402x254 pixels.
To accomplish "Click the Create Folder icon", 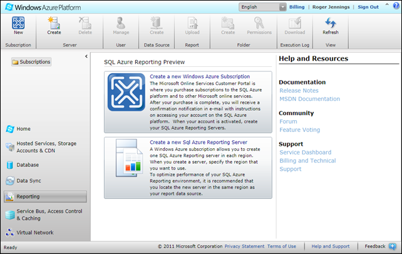I will tap(228, 23).
